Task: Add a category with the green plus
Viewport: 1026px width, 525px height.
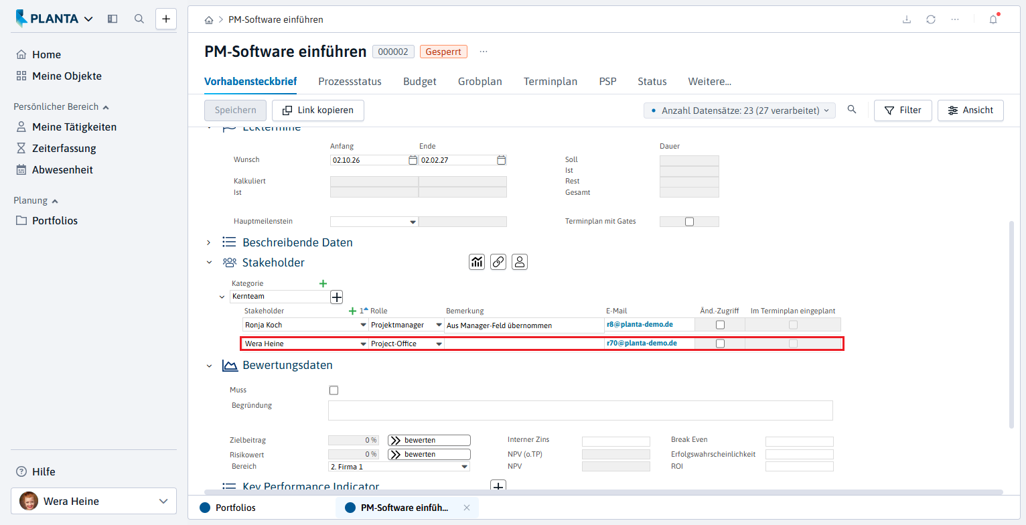Action: (323, 284)
